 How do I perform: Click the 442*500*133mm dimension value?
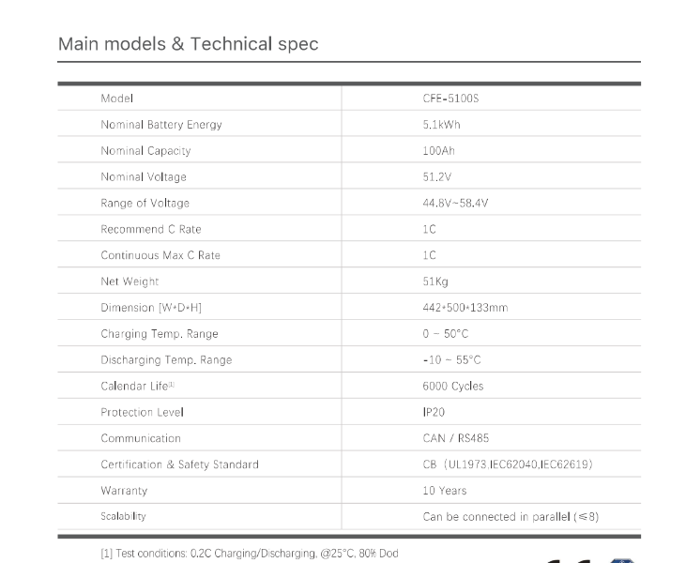click(465, 308)
